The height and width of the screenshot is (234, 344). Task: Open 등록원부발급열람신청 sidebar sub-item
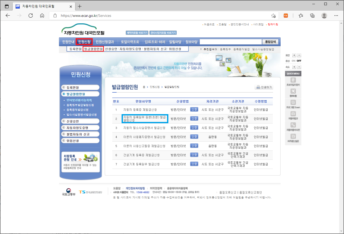tap(80, 105)
